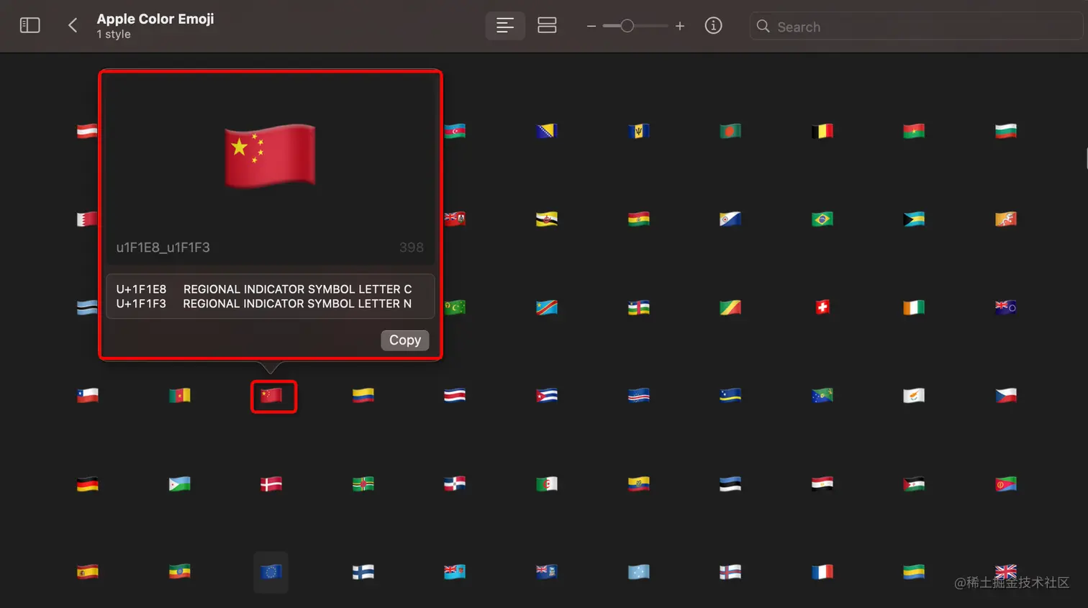Select the Switzerland flag glyph
Viewport: 1088px width, 608px height.
(x=821, y=306)
